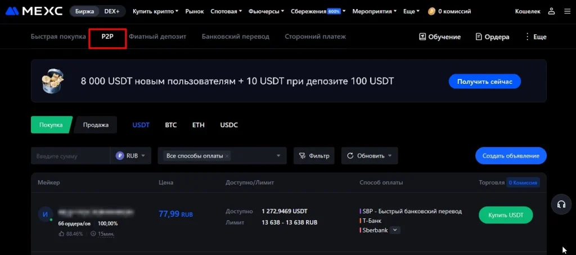576x255 pixels.
Task: Click the Фильтр funnel icon
Action: click(302, 156)
